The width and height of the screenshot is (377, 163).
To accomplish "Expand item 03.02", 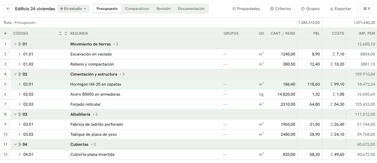I will (x=20, y=134).
